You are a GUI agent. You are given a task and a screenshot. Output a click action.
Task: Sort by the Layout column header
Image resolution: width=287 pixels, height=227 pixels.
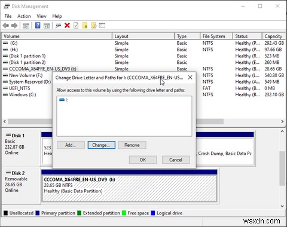[143, 36]
